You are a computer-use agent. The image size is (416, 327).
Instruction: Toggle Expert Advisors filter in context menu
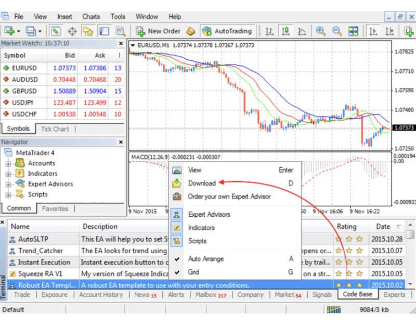pos(235,214)
